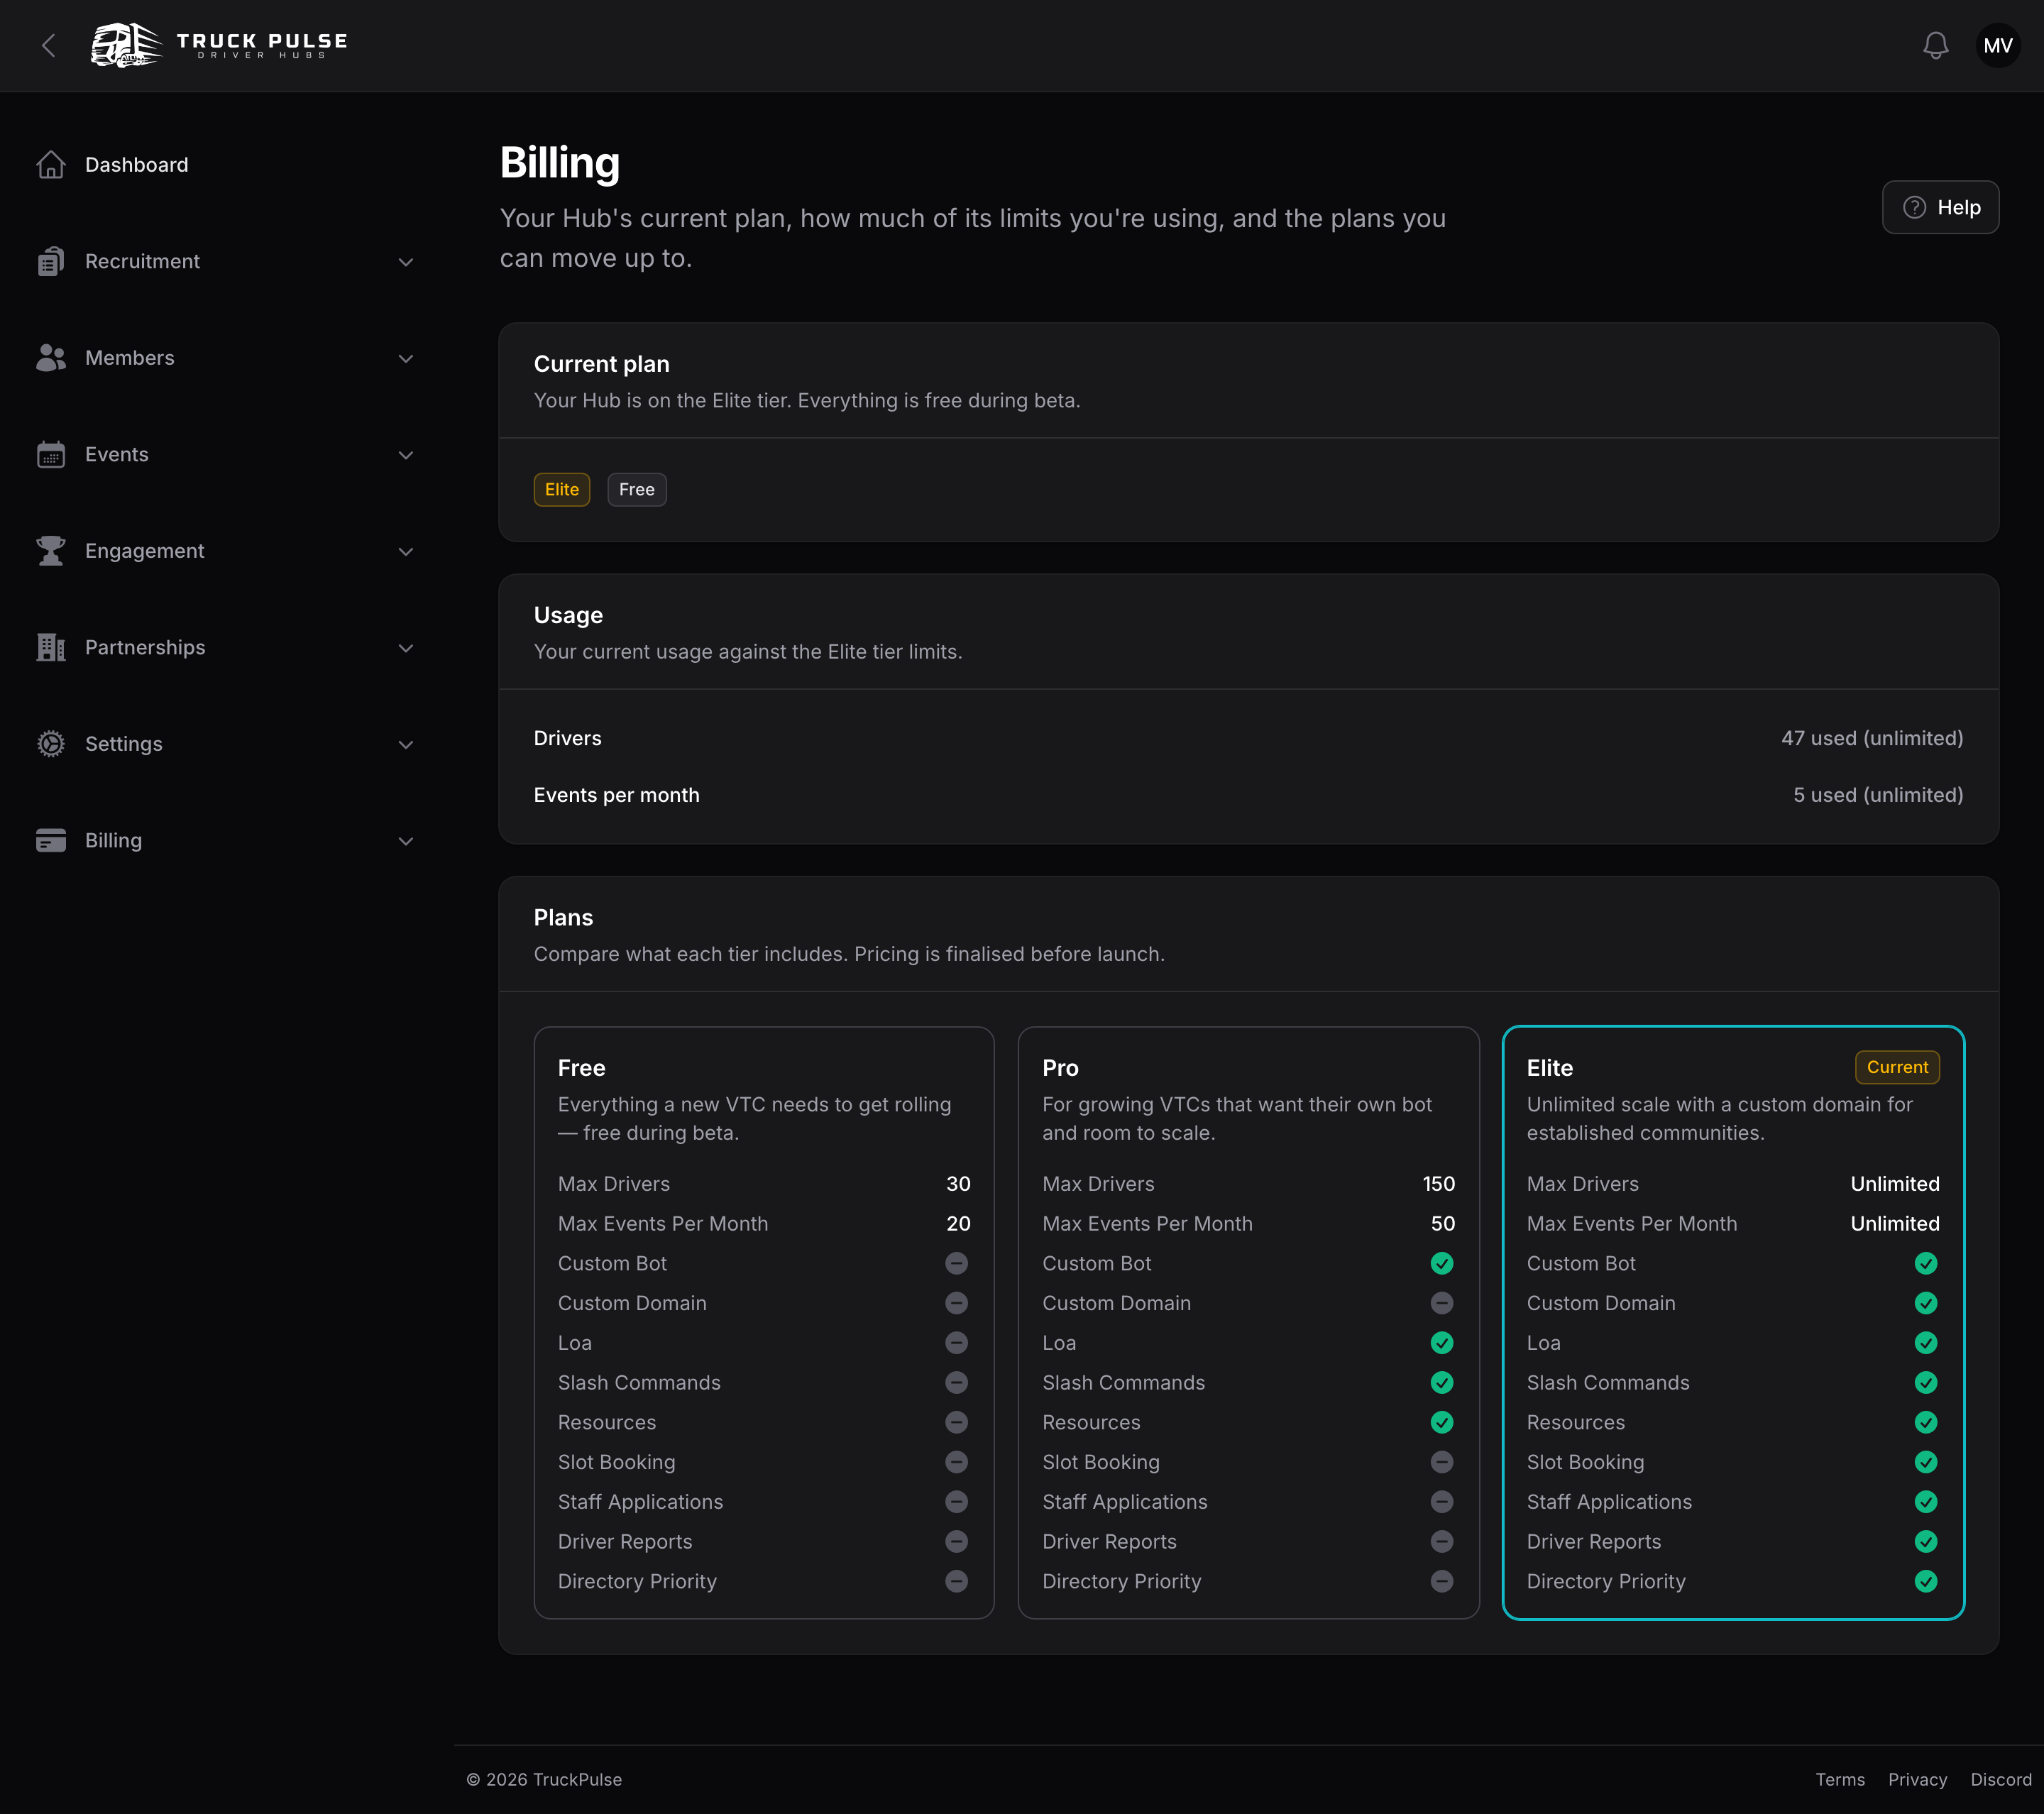
Task: Click the Events calendar icon
Action: 51,454
